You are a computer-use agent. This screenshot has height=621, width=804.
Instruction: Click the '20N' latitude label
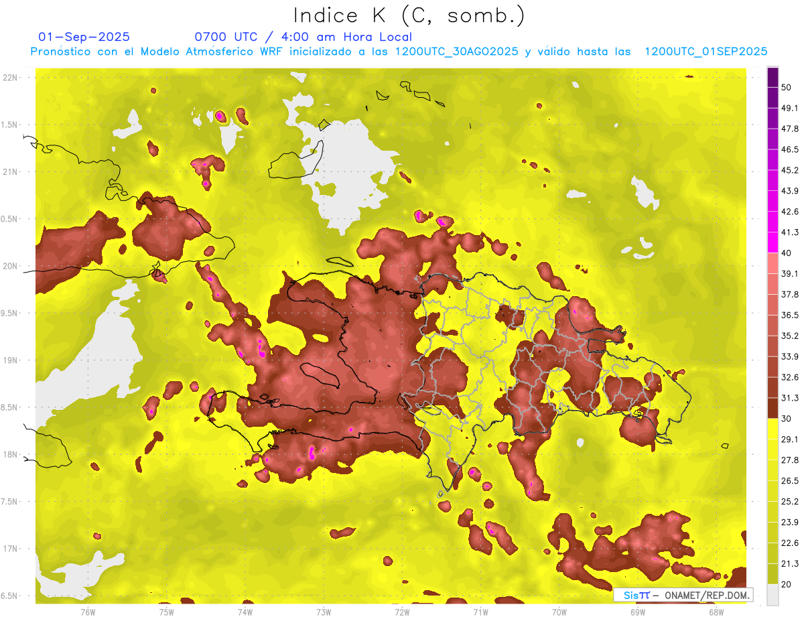pyautogui.click(x=10, y=266)
